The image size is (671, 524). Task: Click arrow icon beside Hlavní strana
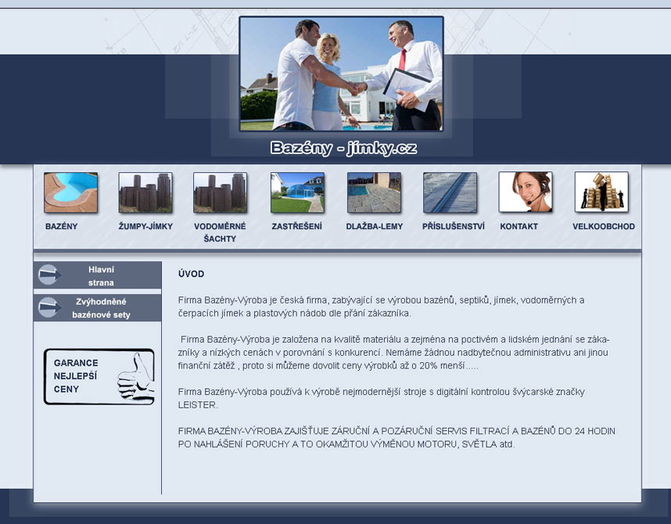tap(49, 275)
